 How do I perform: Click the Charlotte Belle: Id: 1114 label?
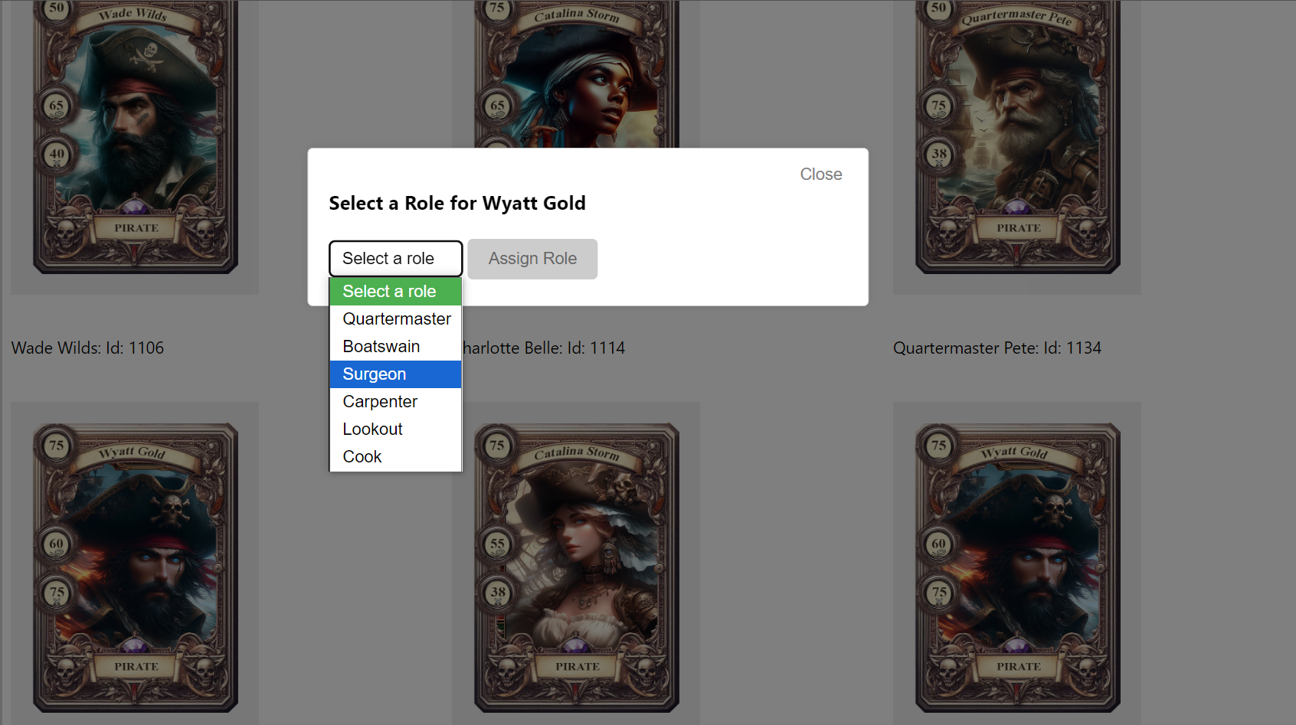tap(544, 348)
